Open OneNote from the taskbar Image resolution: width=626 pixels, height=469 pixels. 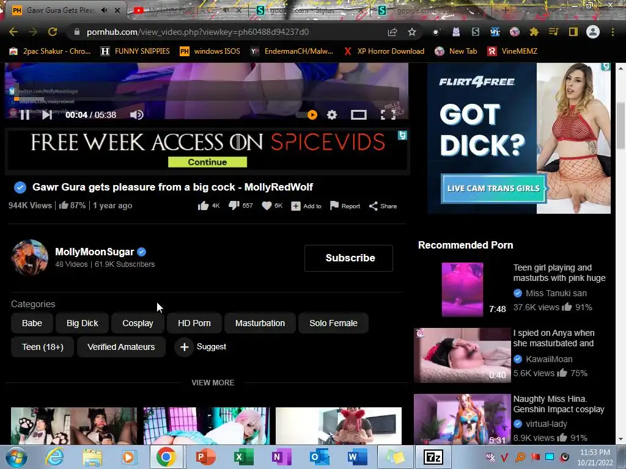point(281,457)
